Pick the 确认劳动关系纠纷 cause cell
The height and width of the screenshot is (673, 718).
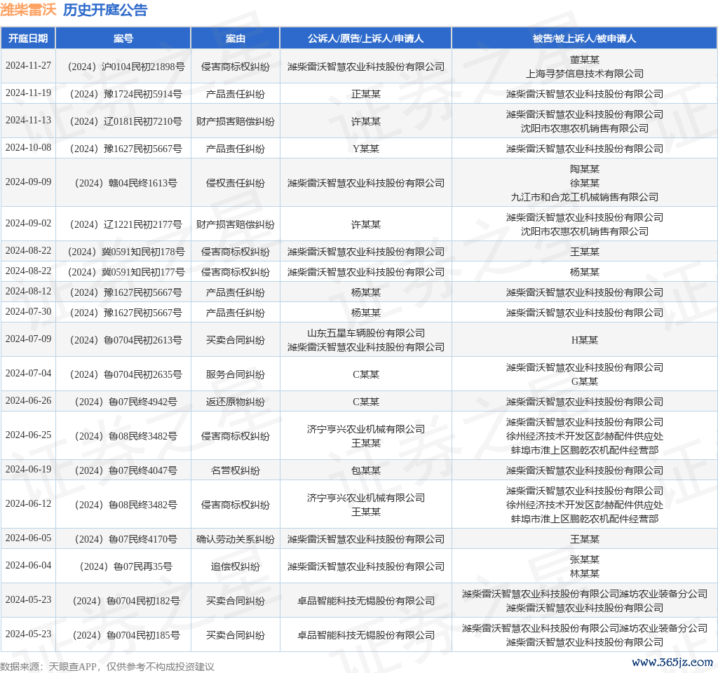click(x=236, y=539)
